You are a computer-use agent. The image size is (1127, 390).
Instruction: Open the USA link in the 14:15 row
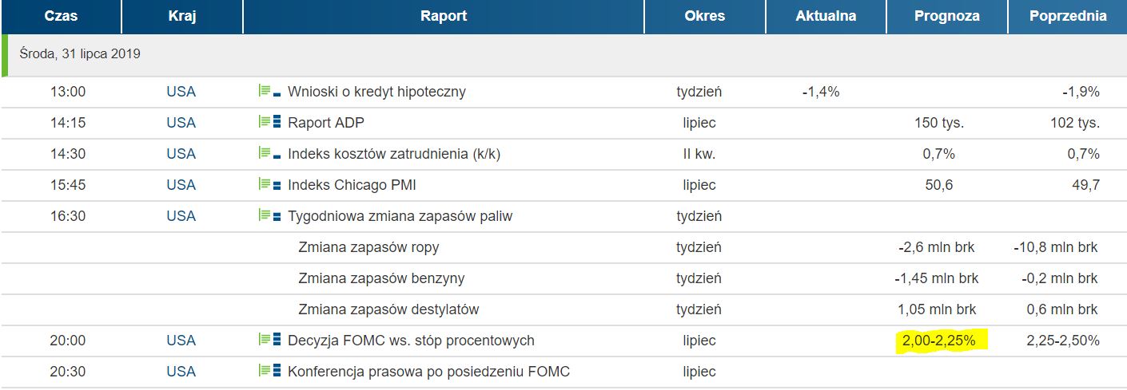[x=181, y=123]
